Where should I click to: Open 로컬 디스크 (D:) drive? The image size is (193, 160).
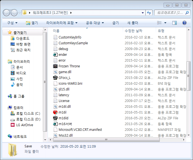click(25, 119)
